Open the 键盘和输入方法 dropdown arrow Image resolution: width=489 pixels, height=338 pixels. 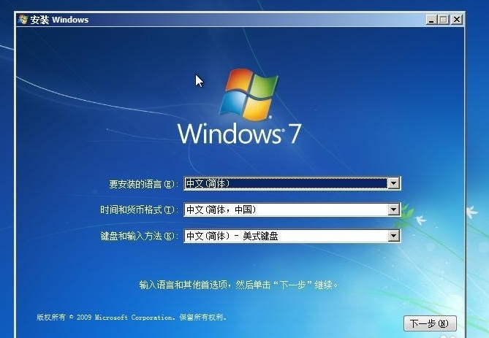click(x=393, y=236)
